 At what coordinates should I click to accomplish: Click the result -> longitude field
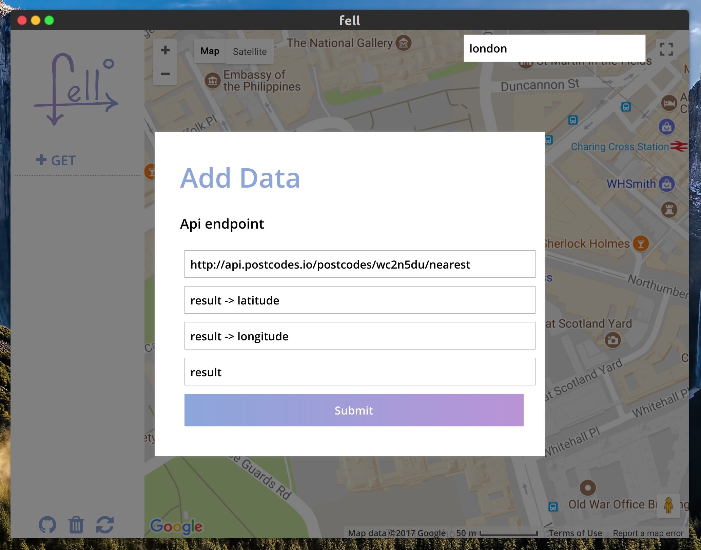tap(359, 336)
